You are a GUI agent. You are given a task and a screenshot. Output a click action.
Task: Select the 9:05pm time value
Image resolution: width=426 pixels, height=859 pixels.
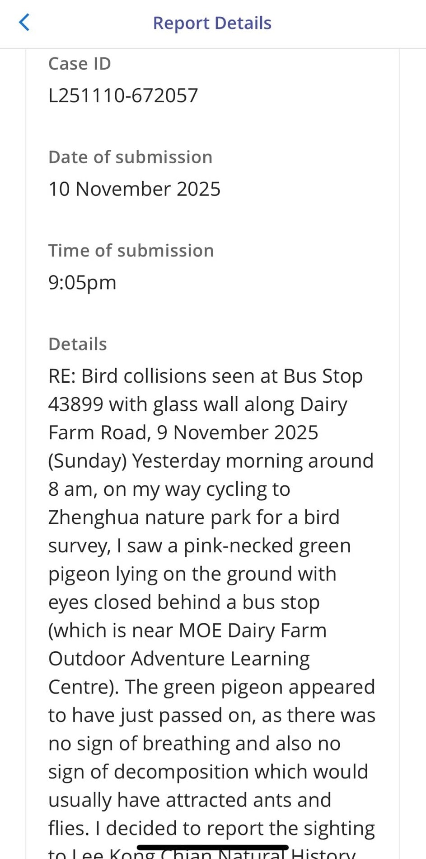[82, 283]
